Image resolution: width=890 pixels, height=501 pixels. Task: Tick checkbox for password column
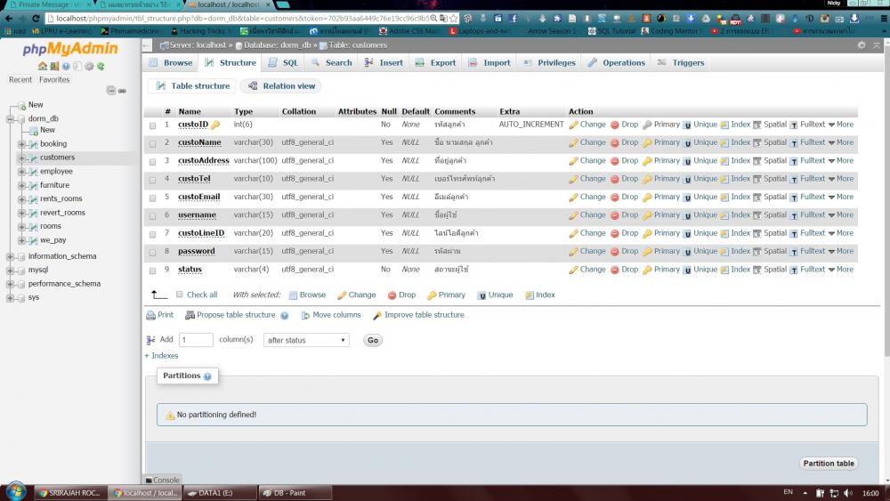click(x=153, y=253)
